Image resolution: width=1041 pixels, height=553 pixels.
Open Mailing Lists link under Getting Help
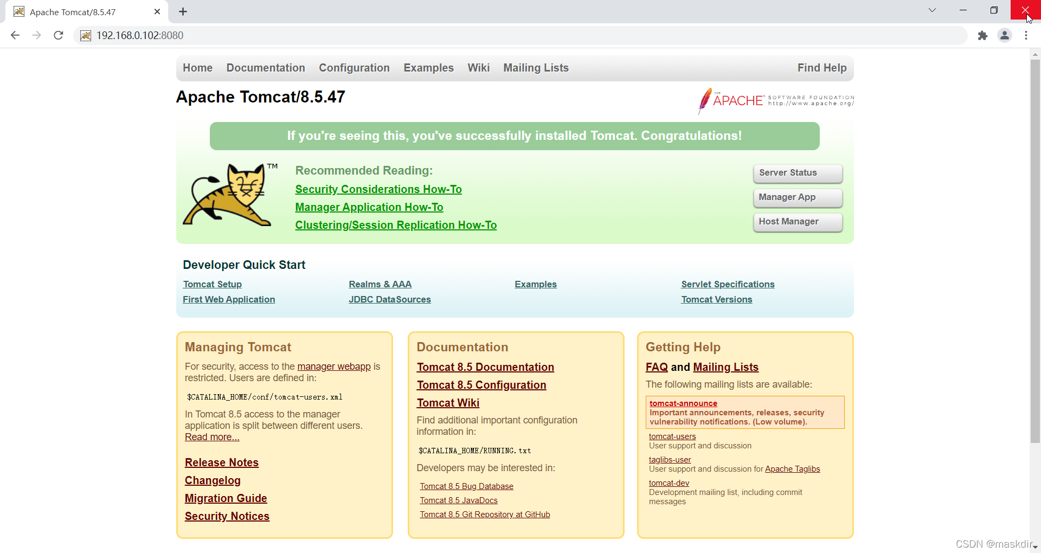pyautogui.click(x=725, y=367)
